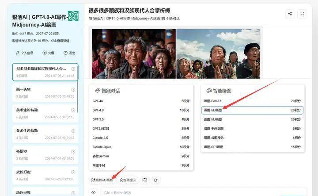Delete the 武松打虎 conversation
This screenshot has height=196, width=318.
73,172
